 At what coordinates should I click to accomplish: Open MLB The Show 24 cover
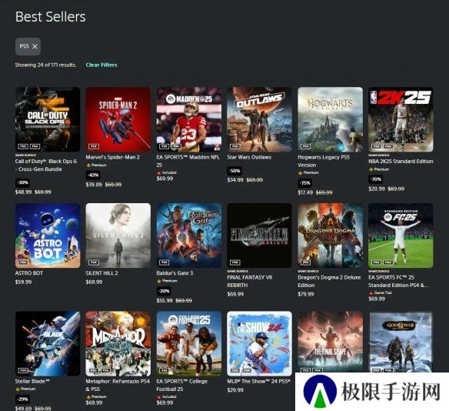(259, 343)
